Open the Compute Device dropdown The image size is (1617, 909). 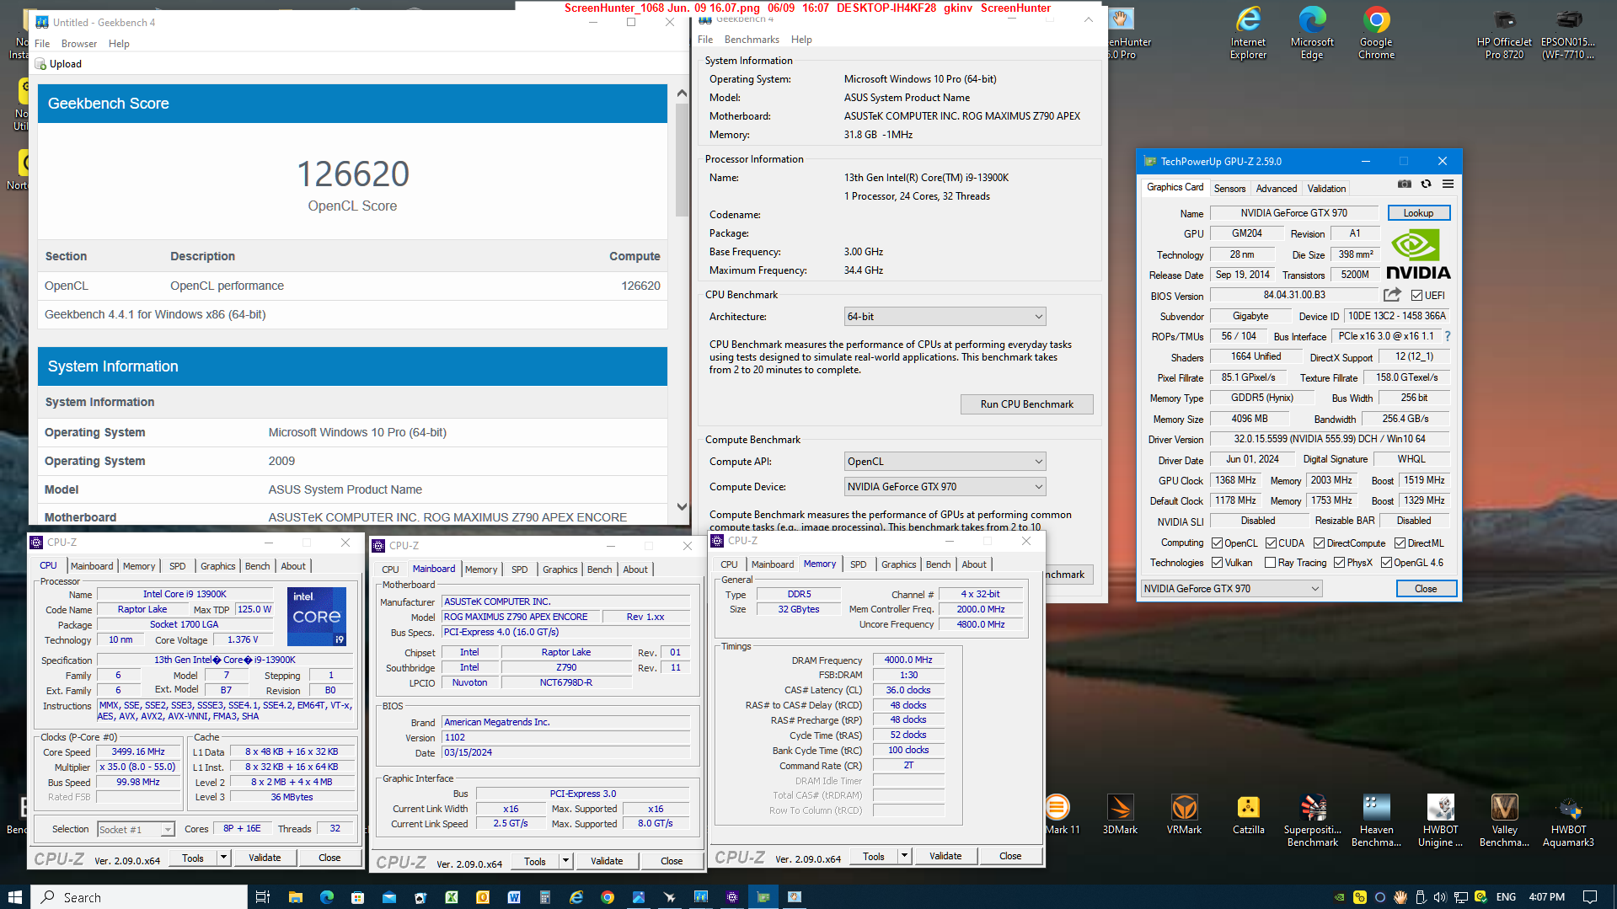click(945, 487)
